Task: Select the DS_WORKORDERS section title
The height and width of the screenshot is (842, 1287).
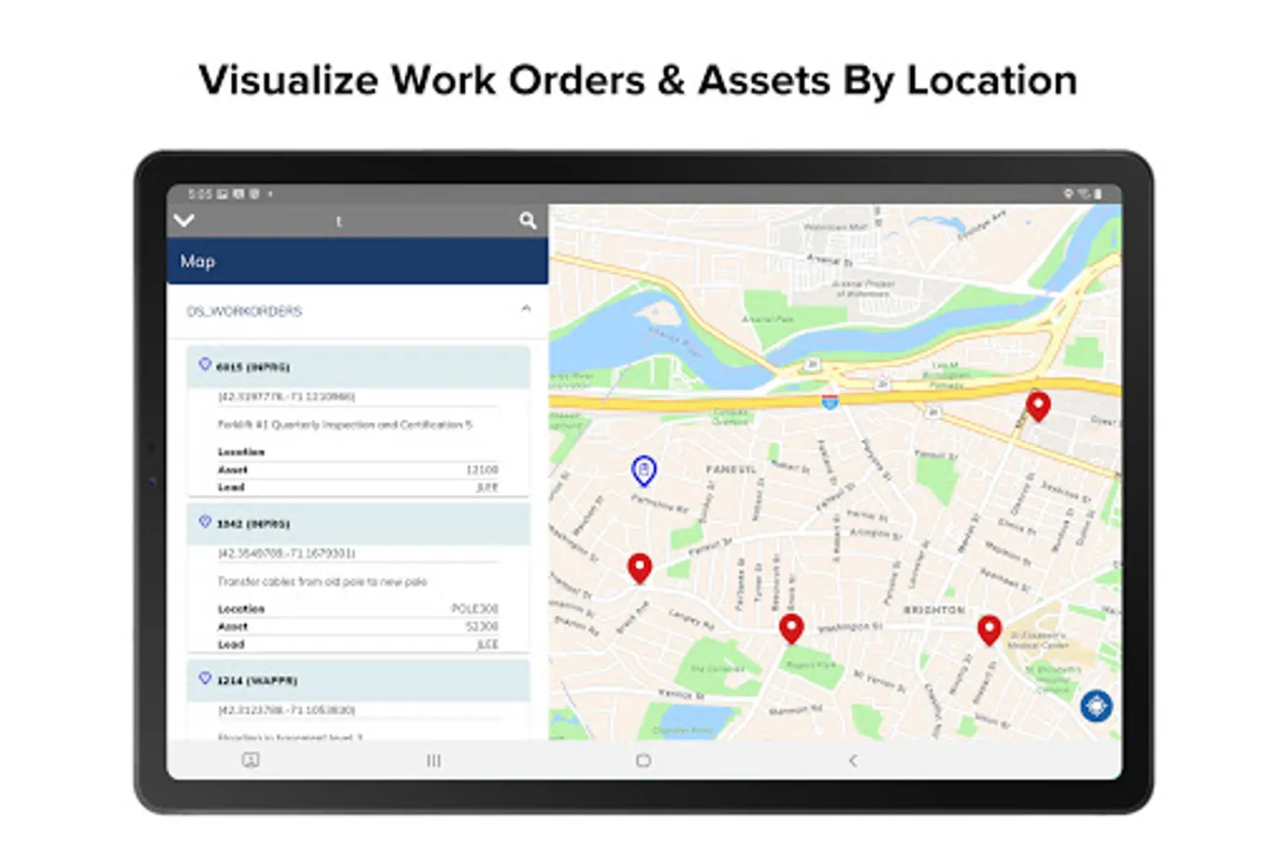Action: click(x=244, y=311)
